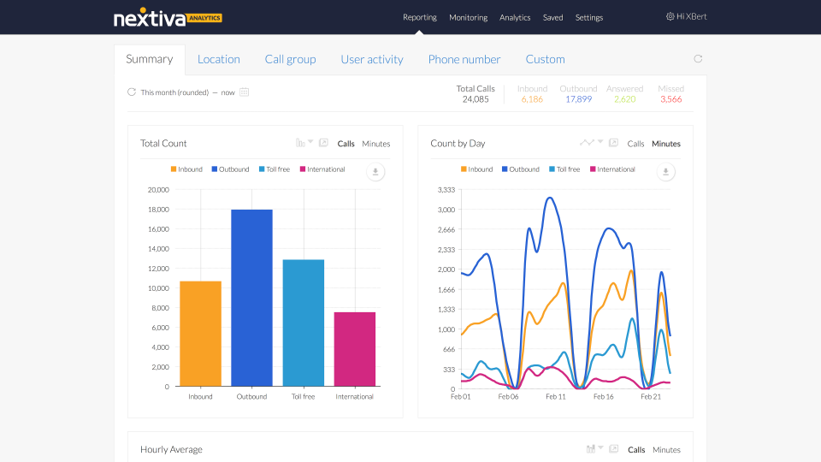Open Total Count chart type dropdown

click(x=304, y=143)
